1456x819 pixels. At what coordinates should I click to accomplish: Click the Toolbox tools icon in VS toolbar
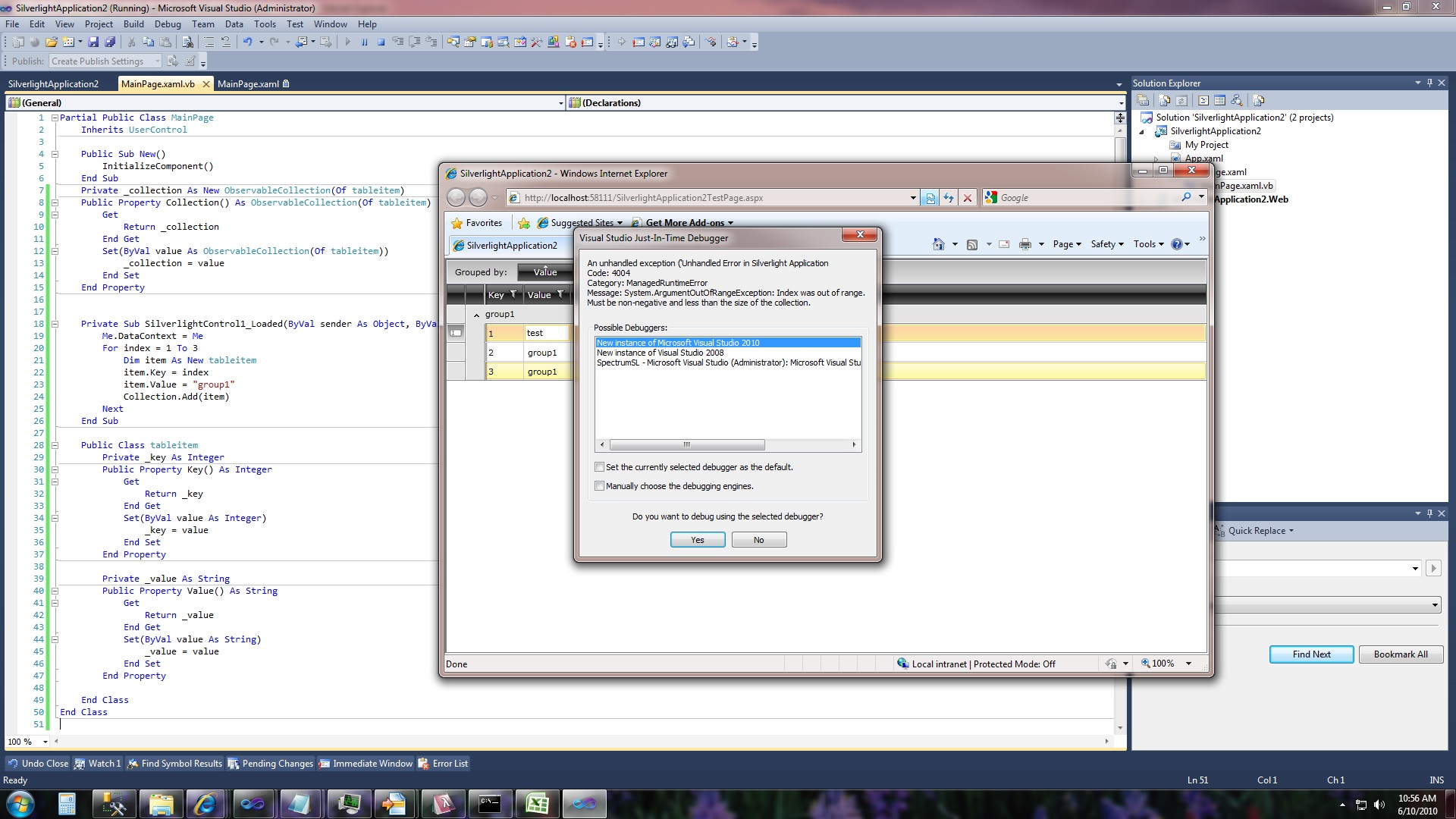click(537, 42)
